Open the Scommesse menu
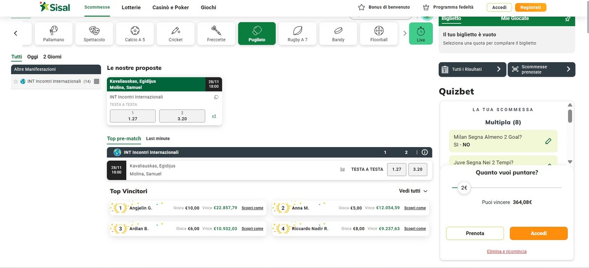The height and width of the screenshot is (268, 589). pyautogui.click(x=97, y=7)
